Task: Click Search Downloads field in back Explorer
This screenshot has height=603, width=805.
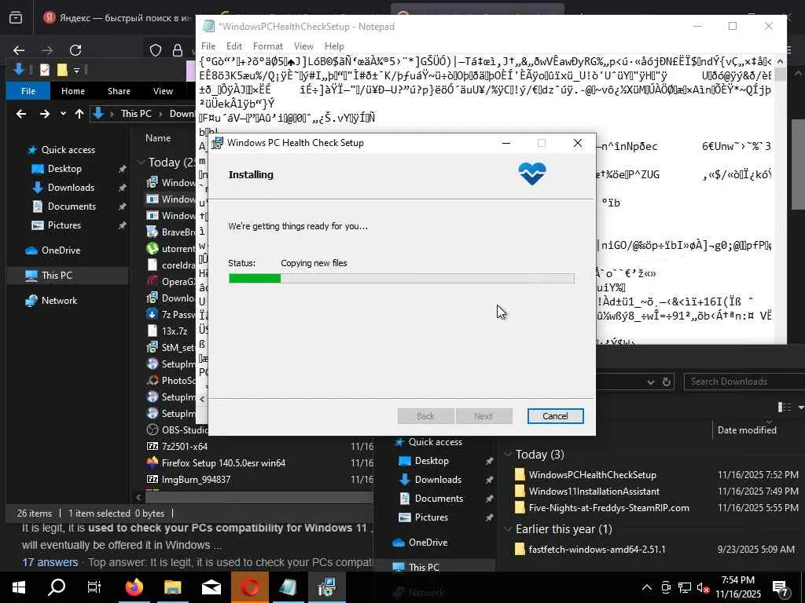Action: point(744,382)
